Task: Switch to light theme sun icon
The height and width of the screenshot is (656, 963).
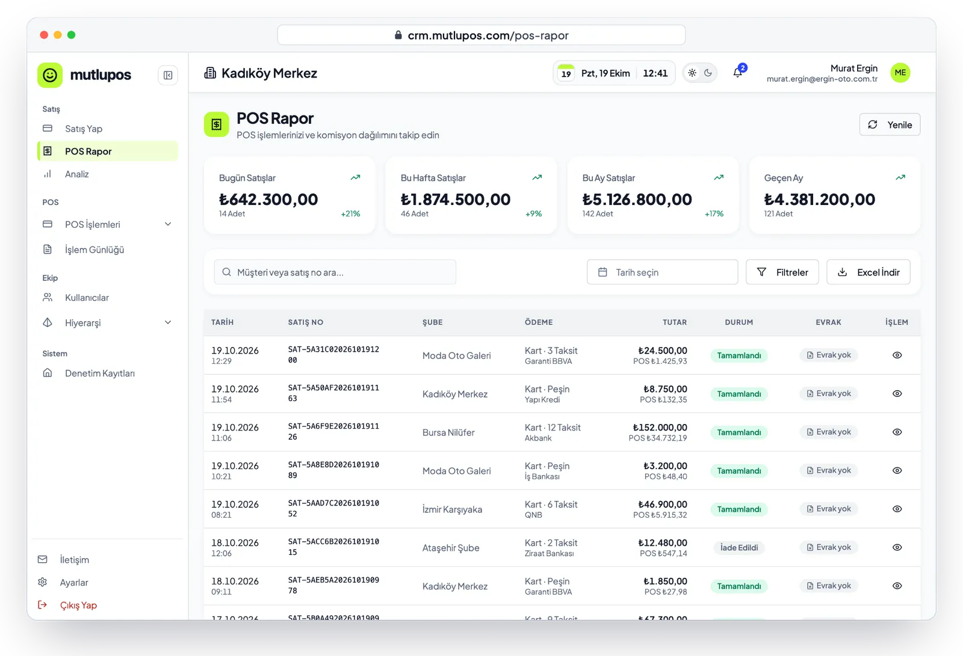Action: click(x=692, y=73)
